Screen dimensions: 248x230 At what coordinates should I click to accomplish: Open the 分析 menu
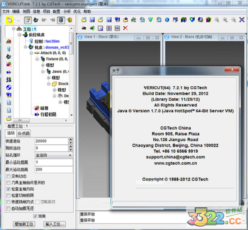point(67,12)
